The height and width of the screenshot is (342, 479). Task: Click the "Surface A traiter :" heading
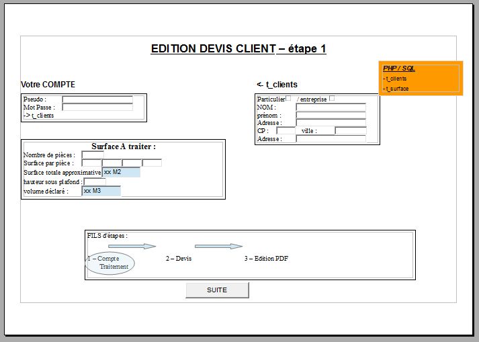(124, 146)
